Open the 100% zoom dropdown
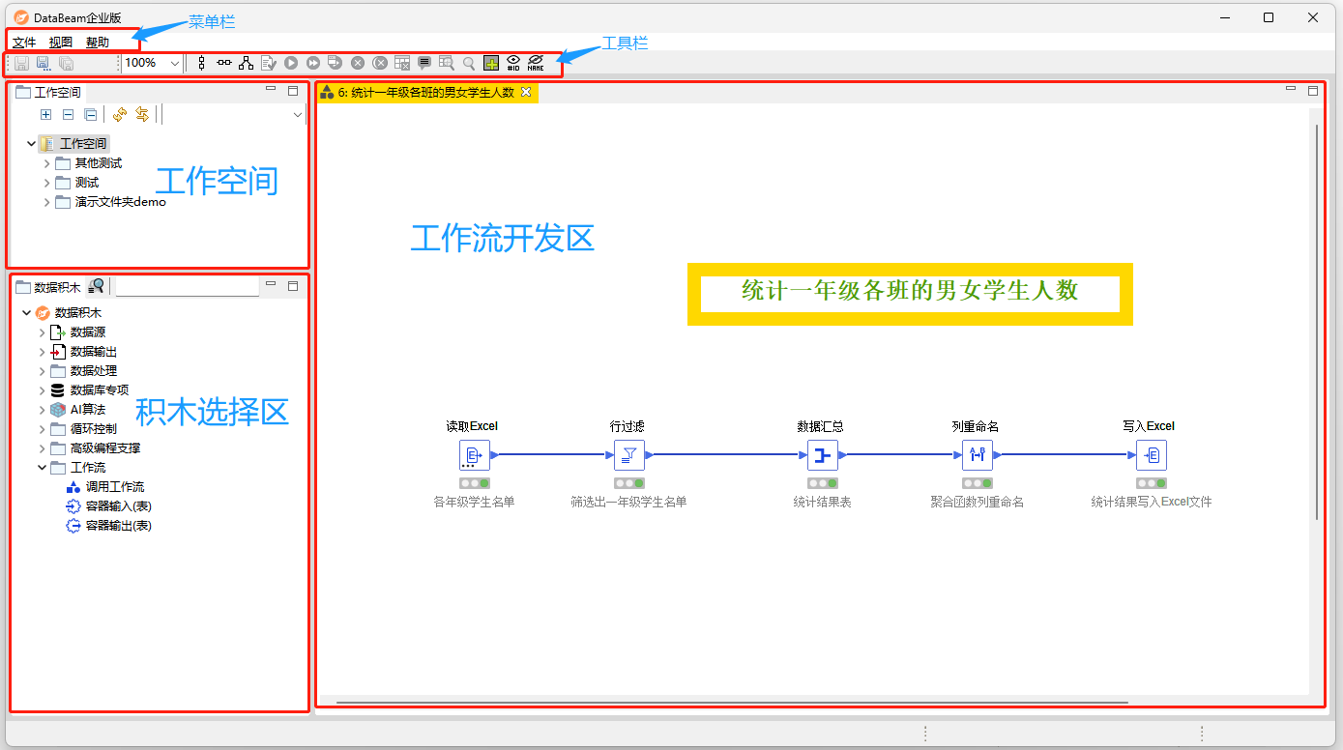Image resolution: width=1343 pixels, height=750 pixels. [x=175, y=63]
